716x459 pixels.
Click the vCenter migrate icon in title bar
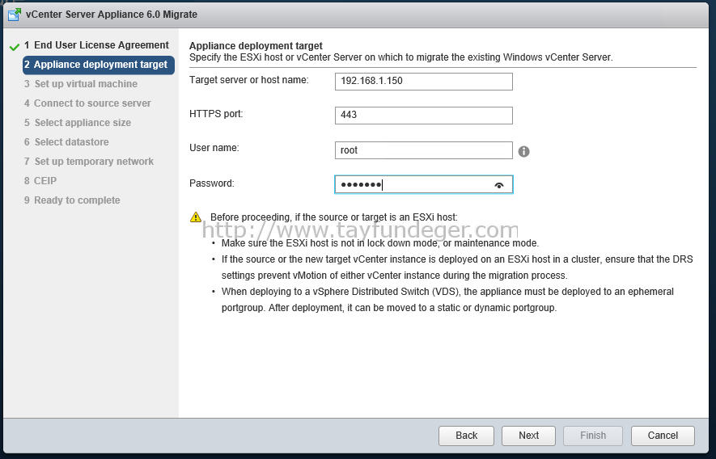click(15, 15)
